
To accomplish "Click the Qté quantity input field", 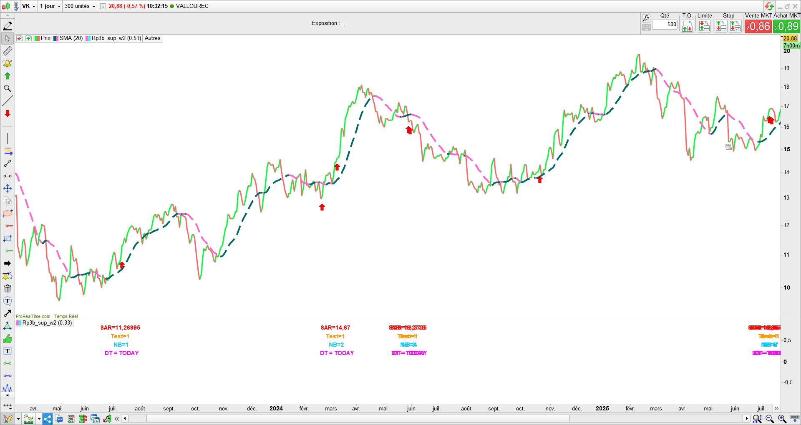I will click(x=665, y=25).
